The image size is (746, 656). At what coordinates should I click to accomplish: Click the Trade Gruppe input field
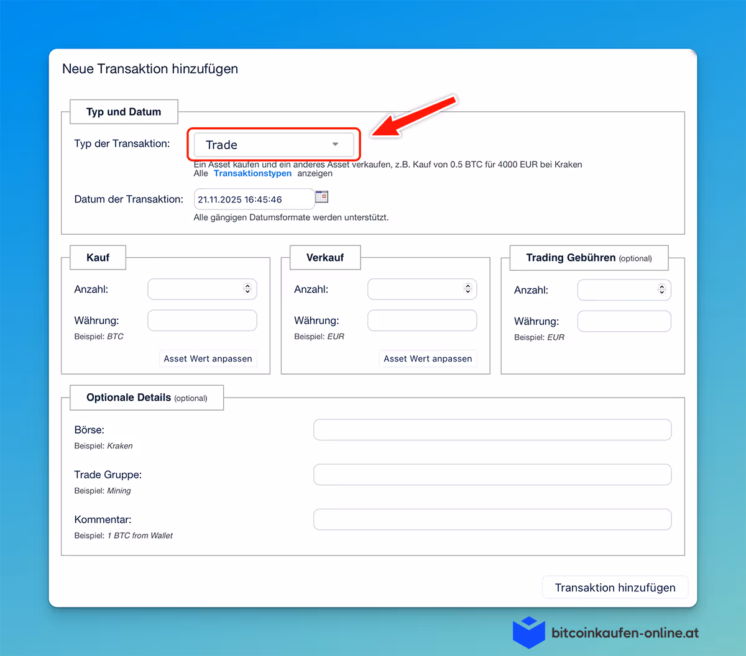(492, 474)
